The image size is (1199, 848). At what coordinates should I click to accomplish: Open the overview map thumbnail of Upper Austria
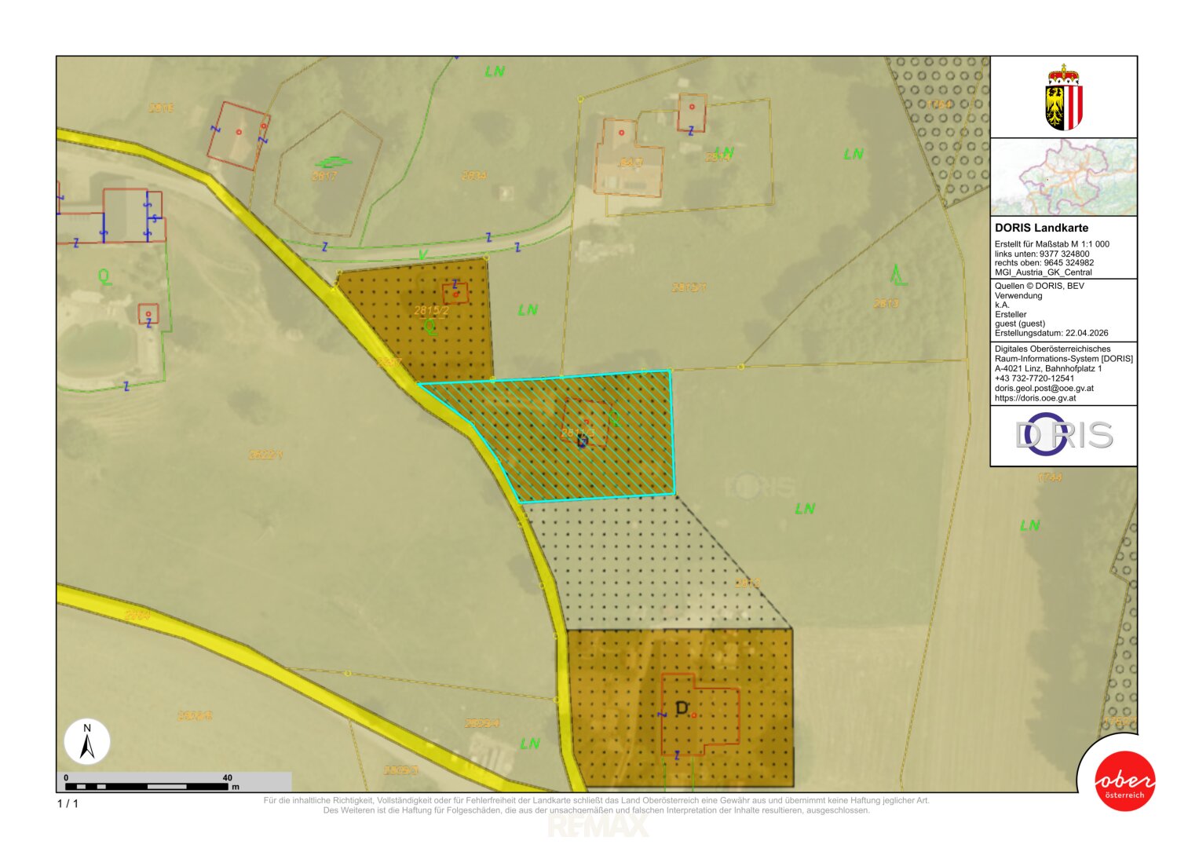(x=1063, y=177)
